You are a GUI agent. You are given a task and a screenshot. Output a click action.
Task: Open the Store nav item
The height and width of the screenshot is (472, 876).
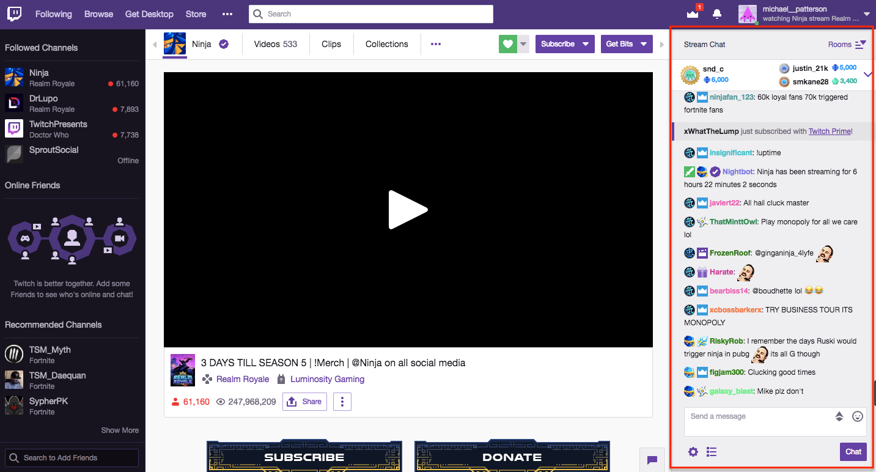click(196, 14)
